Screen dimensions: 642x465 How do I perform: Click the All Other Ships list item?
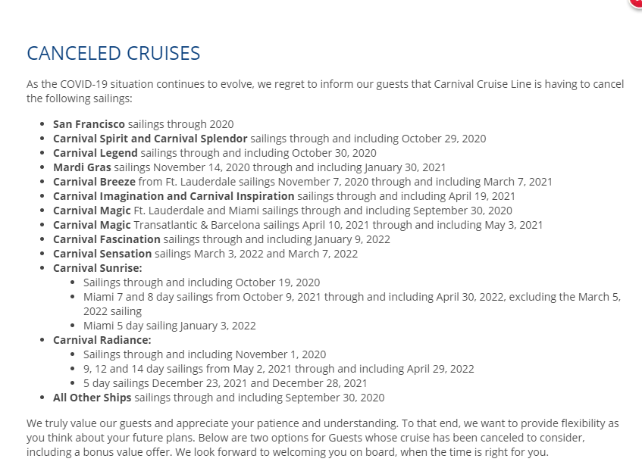point(218,398)
